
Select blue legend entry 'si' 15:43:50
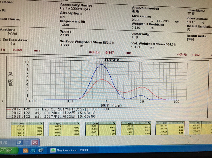coord(51,116)
